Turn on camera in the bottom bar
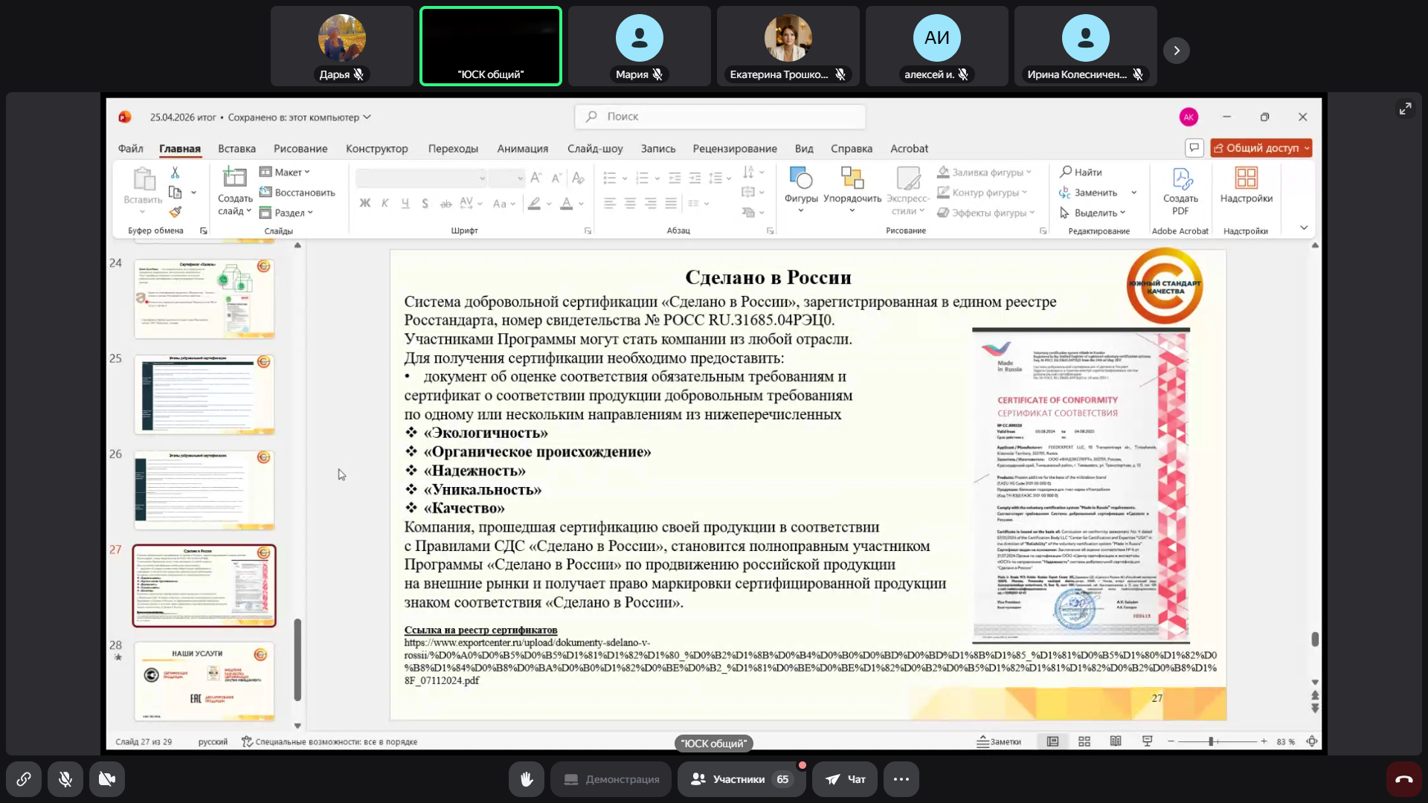The width and height of the screenshot is (1428, 803). [107, 779]
